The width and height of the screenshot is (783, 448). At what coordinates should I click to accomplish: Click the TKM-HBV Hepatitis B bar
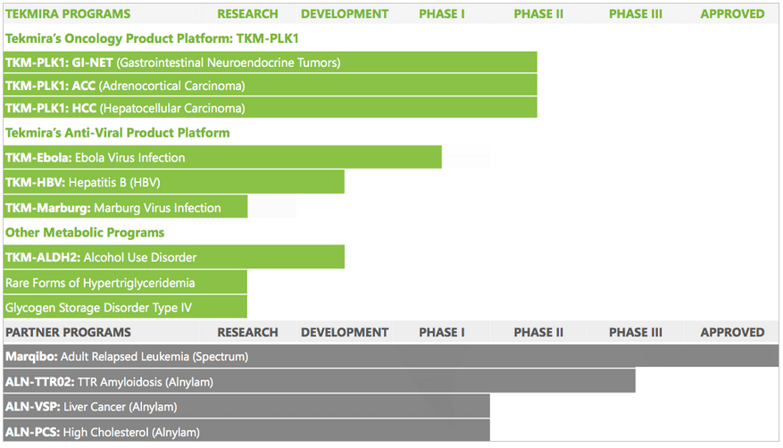[174, 182]
